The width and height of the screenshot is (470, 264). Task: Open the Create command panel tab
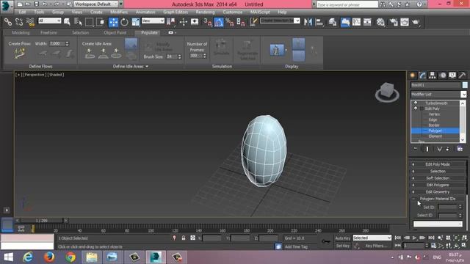413,75
